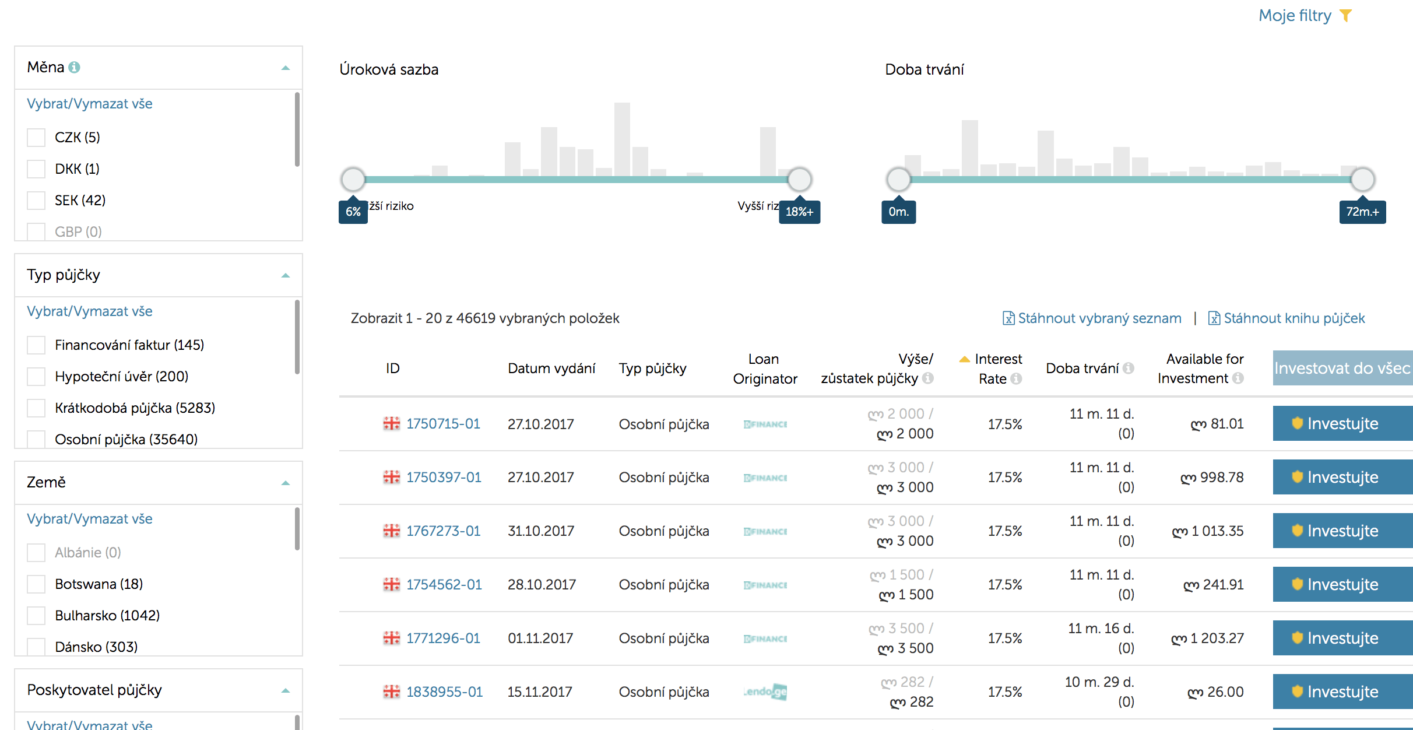The image size is (1413, 730).
Task: Collapse the Poskytovatel půjčky filter panel
Action: [x=286, y=690]
